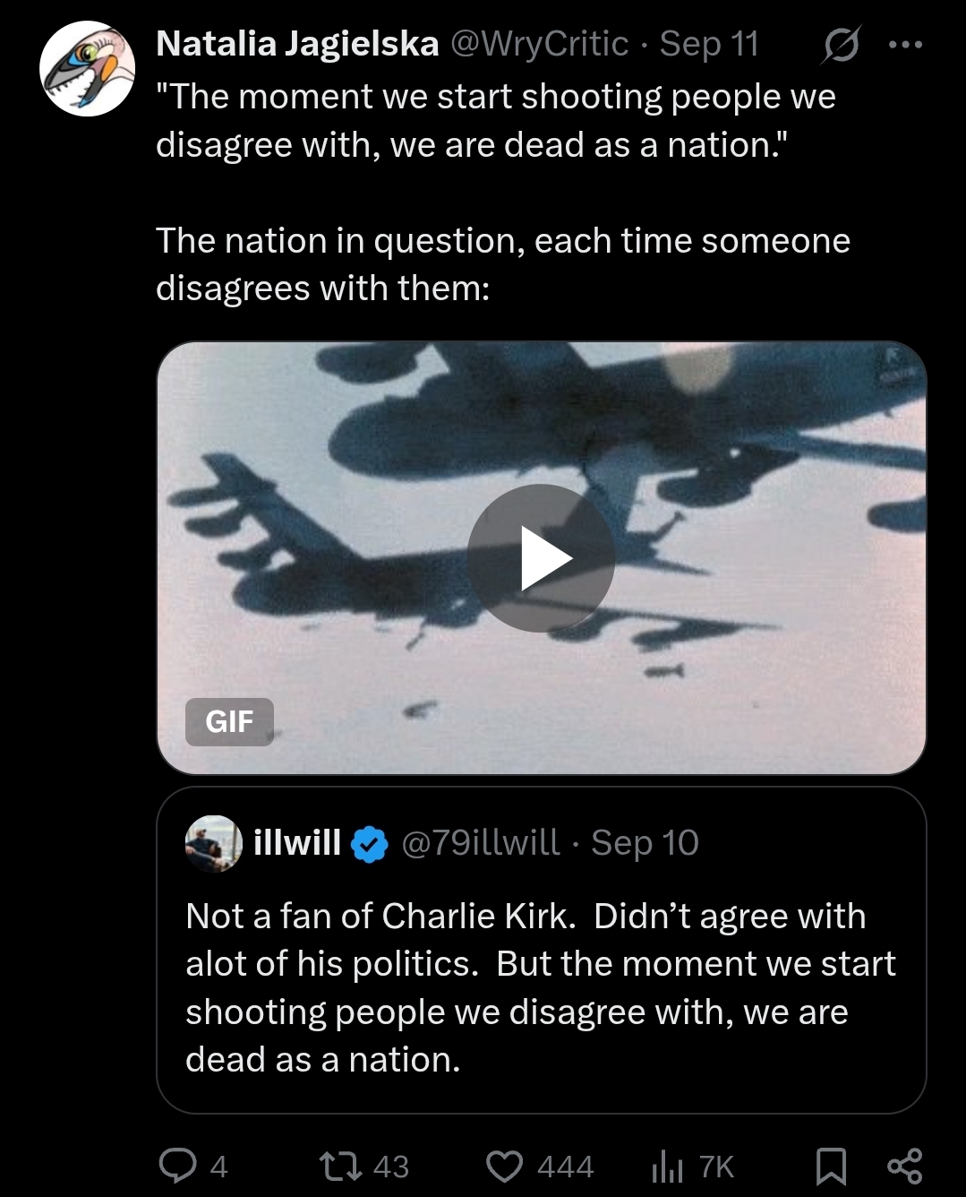Open view analytics bar chart icon
Image resolution: width=966 pixels, height=1197 pixels.
click(x=667, y=1166)
